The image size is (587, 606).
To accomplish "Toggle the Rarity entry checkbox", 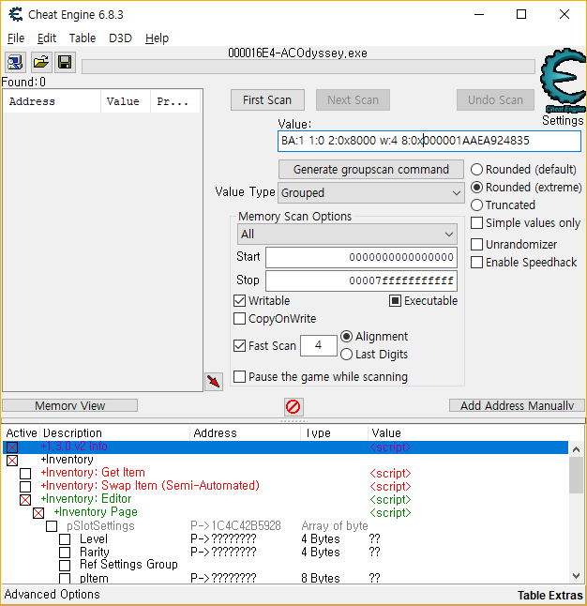I will [x=65, y=553].
